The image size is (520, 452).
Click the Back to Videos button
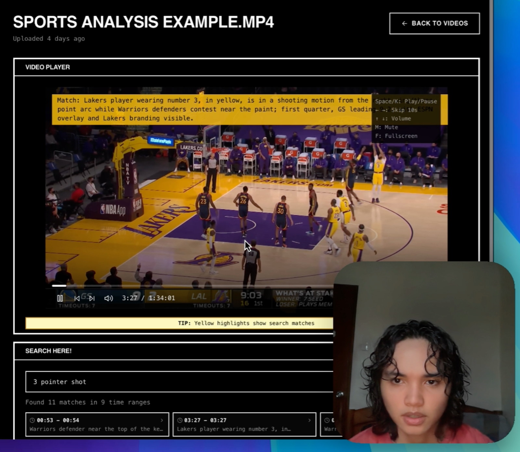point(434,23)
